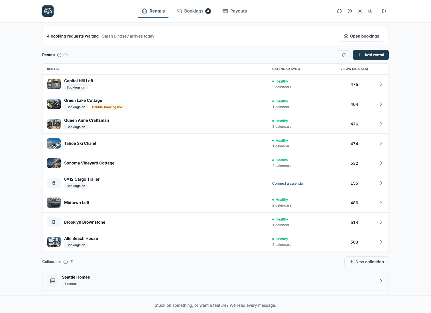Open settings gear icon
431x313 pixels.
point(370,11)
